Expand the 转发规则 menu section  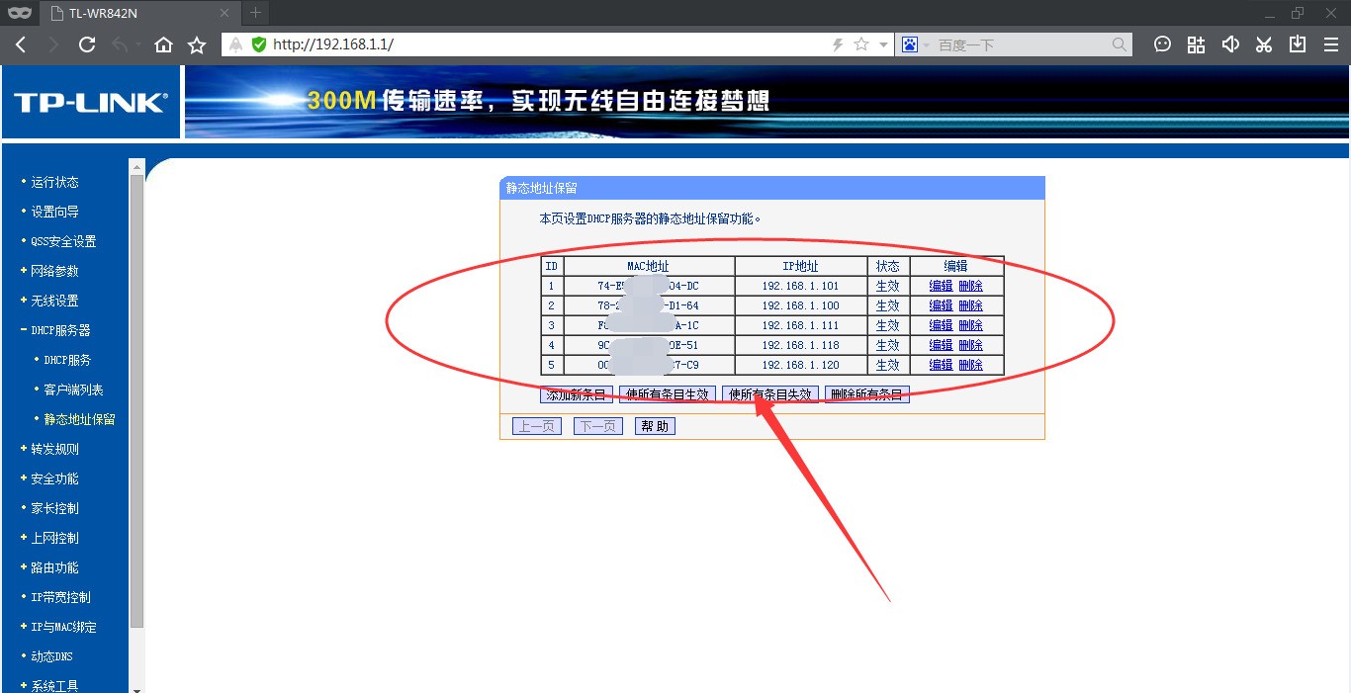54,449
